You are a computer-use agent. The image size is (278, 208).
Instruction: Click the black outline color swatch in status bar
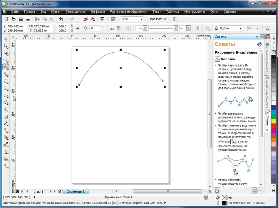(x=224, y=203)
